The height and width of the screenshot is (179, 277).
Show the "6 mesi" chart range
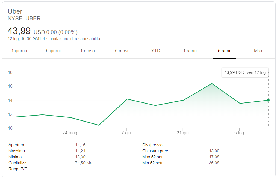coord(122,51)
